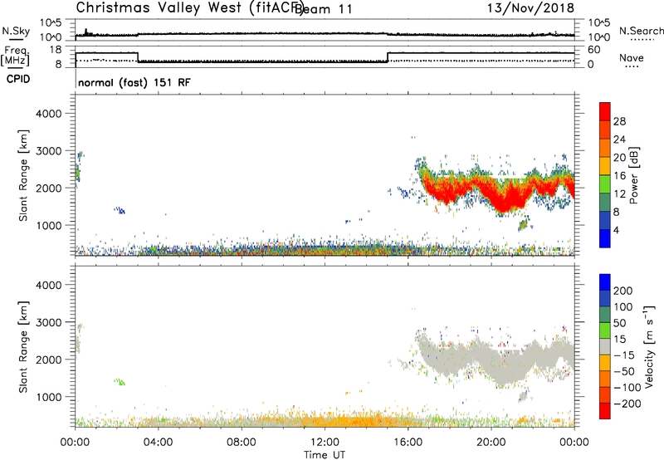This screenshot has height=460, width=664.
Task: Click the 'N.Search' legend label
Action: point(641,31)
